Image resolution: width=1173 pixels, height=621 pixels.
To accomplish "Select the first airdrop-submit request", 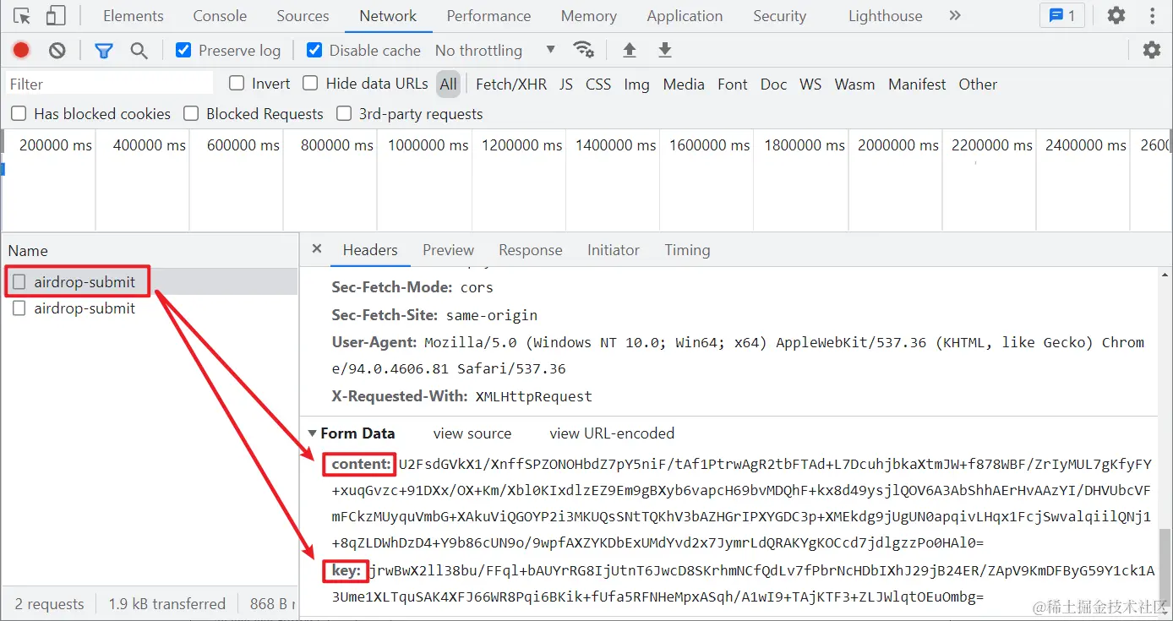I will pyautogui.click(x=150, y=282).
